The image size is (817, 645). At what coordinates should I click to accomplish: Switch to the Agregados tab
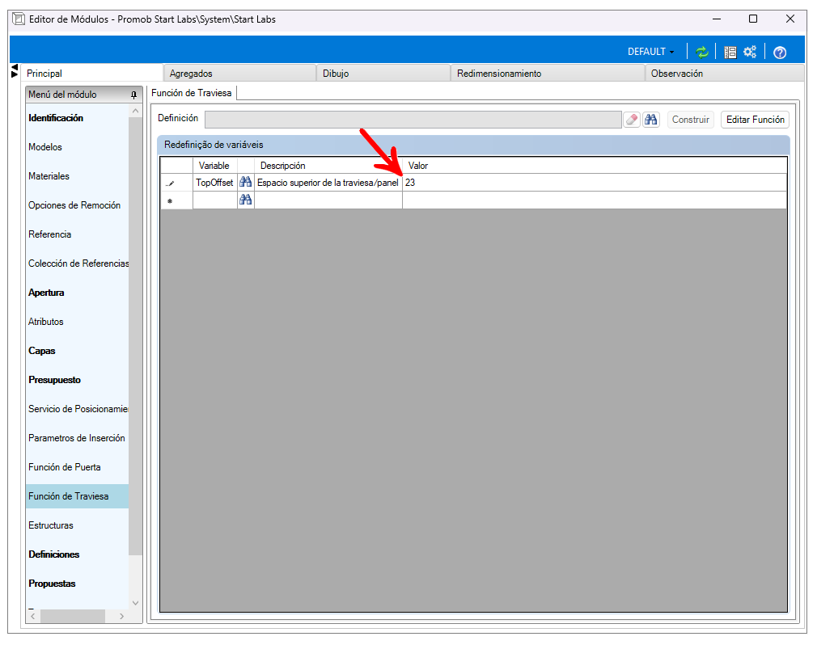pyautogui.click(x=239, y=74)
